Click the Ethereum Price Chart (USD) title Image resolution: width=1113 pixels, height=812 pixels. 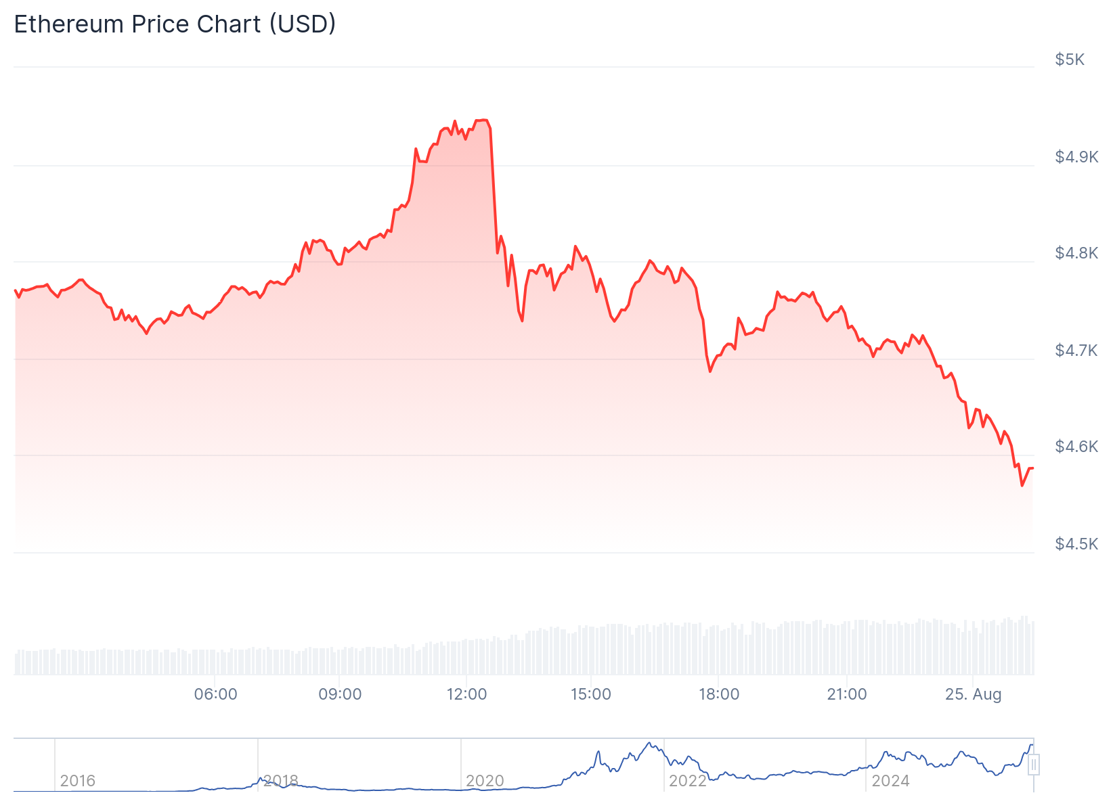coord(175,24)
